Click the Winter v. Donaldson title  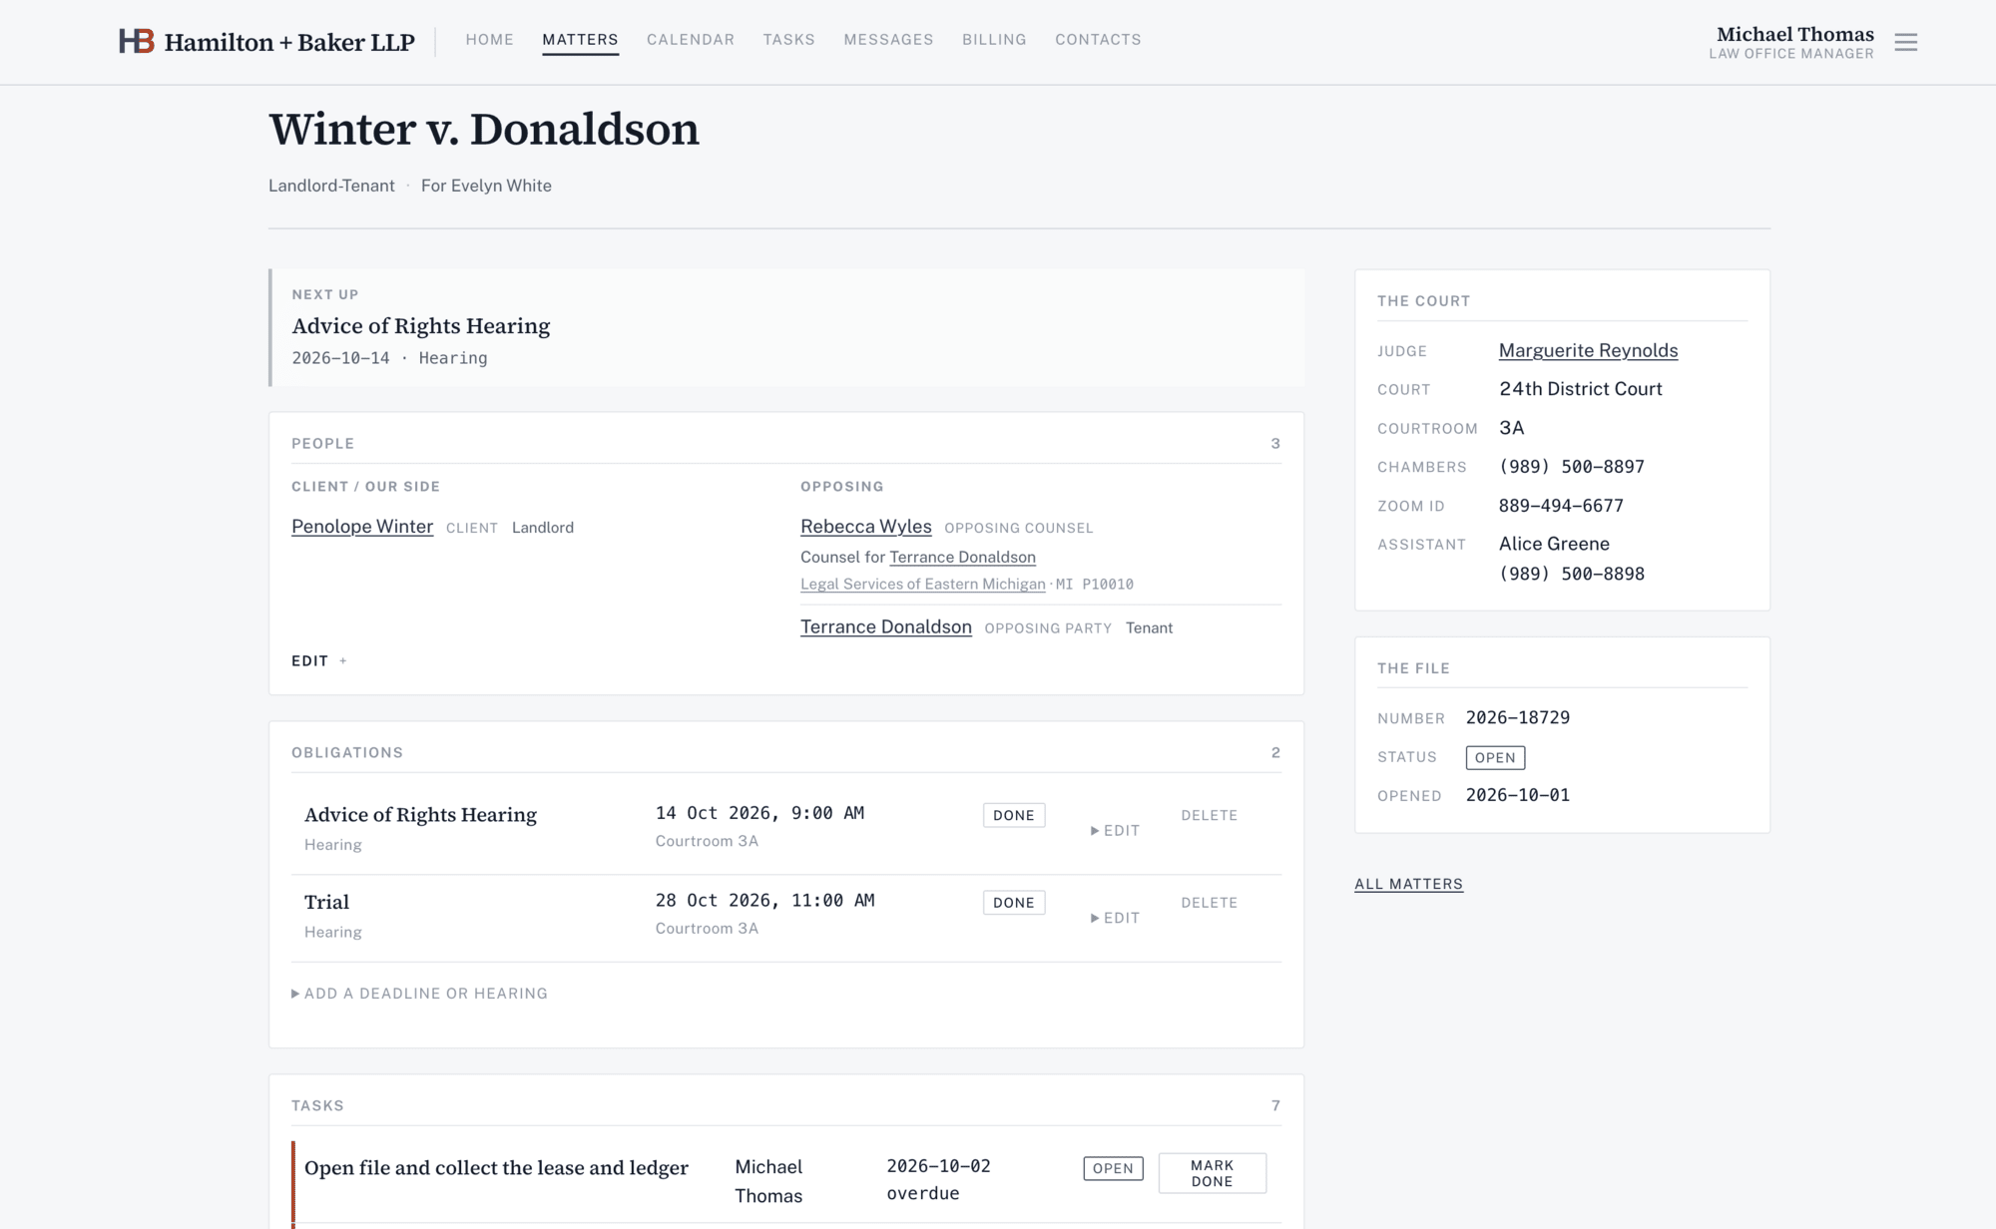click(484, 130)
